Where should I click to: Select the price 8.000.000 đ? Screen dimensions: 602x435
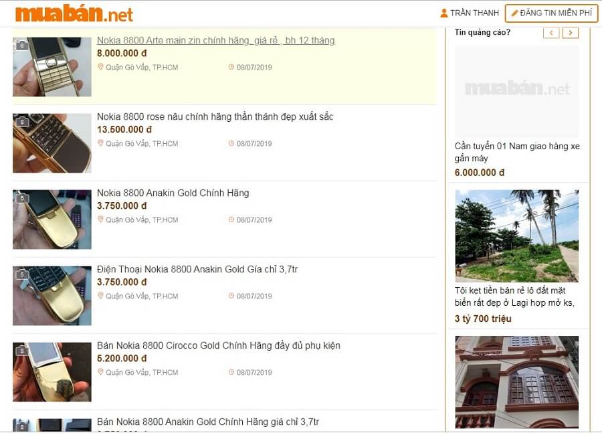122,54
